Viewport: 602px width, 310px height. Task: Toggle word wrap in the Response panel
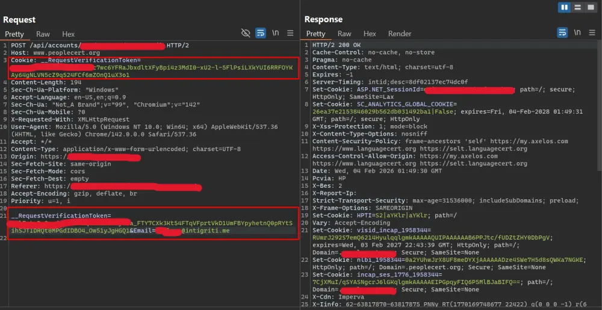pos(562,33)
